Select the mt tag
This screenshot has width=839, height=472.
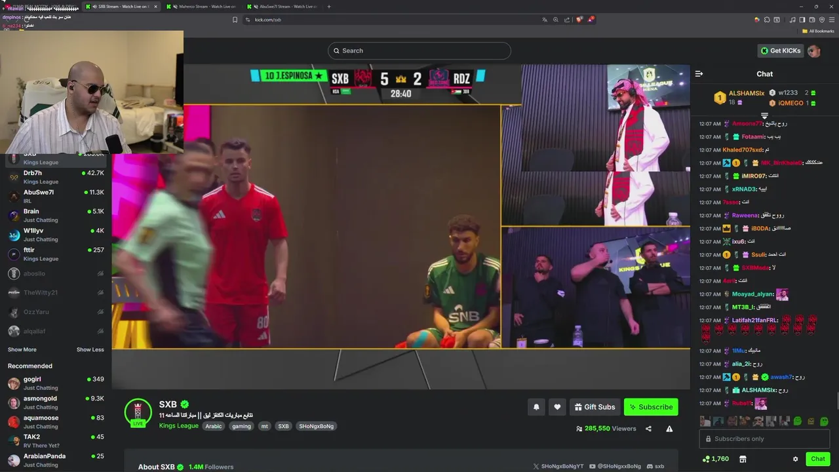[x=264, y=426]
